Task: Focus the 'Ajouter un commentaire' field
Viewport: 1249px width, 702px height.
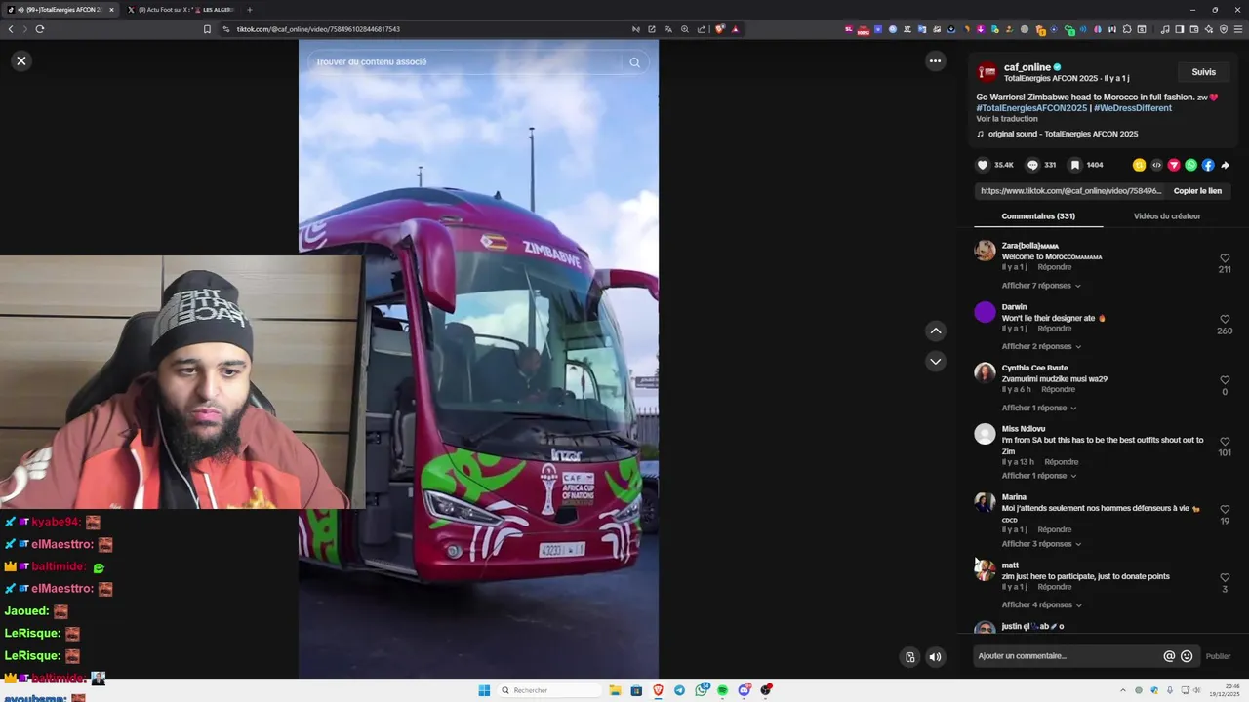Action: tap(1067, 656)
